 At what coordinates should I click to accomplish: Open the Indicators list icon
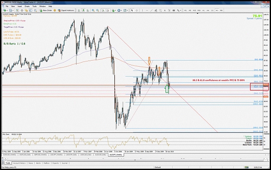(x=113, y=10)
